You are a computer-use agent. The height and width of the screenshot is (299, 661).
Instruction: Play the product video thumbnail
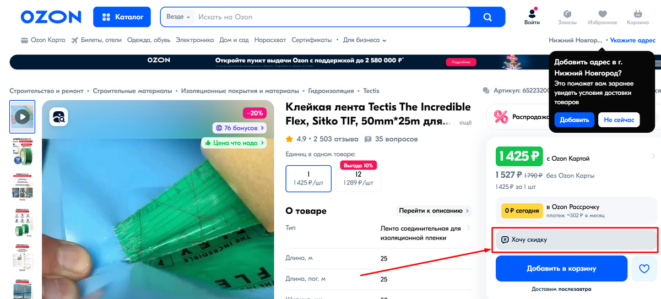point(22,117)
